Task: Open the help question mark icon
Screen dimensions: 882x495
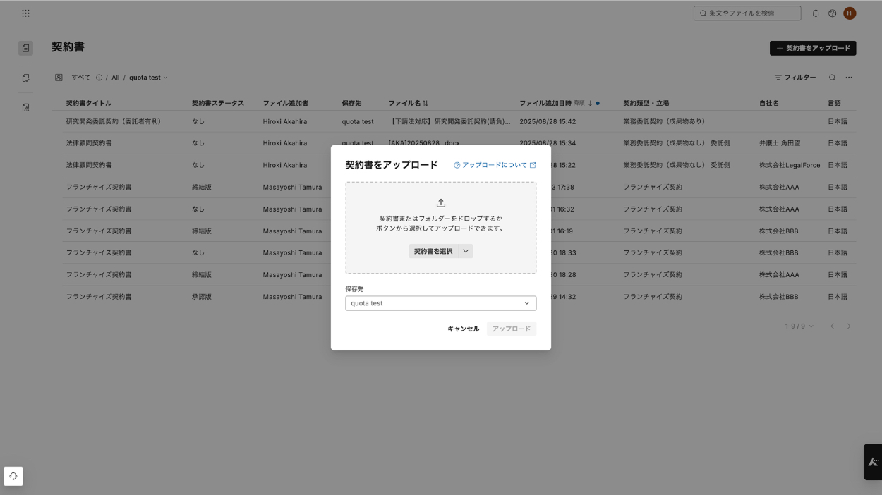Action: (833, 13)
